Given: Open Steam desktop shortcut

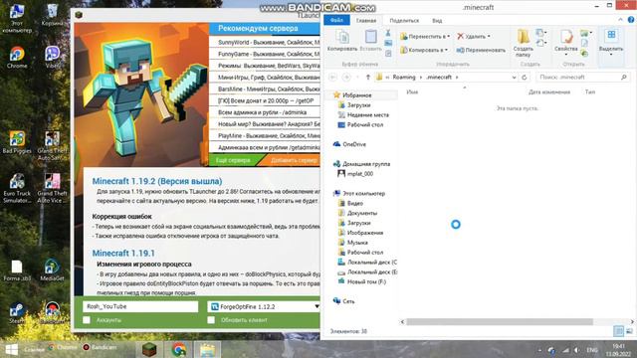Looking at the screenshot, I should click(x=17, y=312).
